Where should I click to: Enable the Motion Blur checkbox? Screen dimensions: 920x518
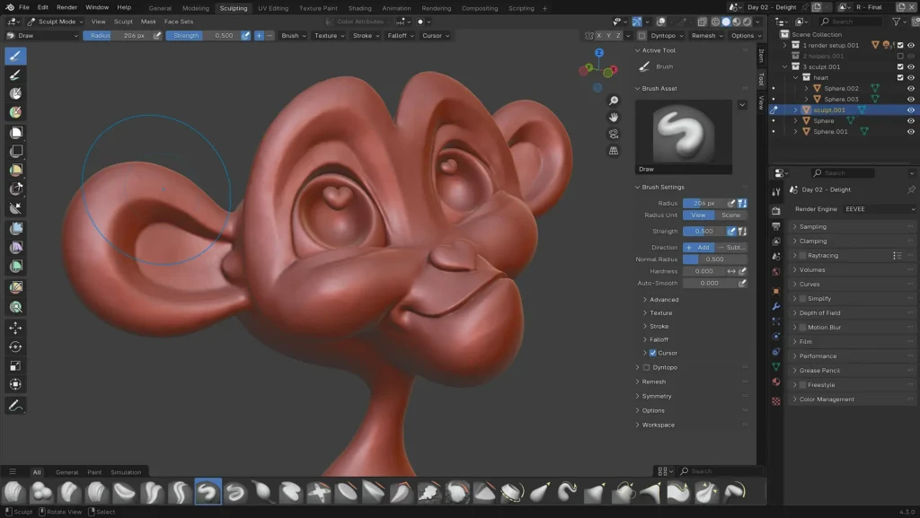(x=802, y=328)
